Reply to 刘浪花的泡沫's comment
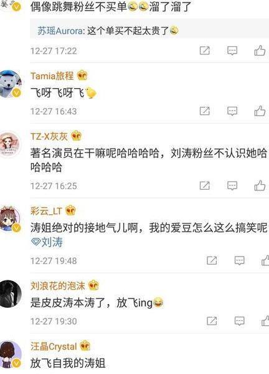The height and width of the screenshot is (374, 269). [239, 321]
